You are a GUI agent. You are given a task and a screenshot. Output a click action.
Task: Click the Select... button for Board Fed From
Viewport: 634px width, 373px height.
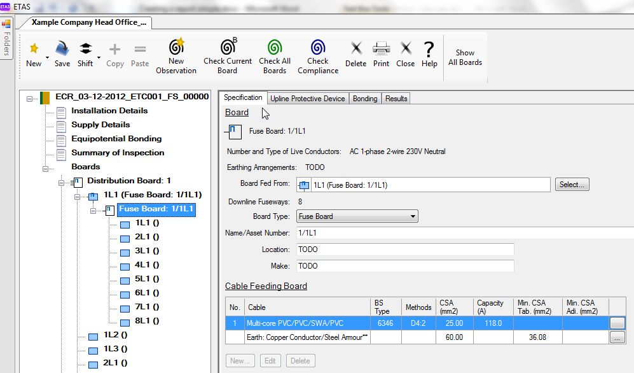click(x=572, y=185)
